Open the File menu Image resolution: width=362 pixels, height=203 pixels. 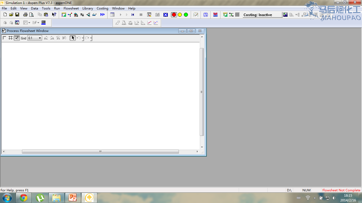[x=4, y=8]
